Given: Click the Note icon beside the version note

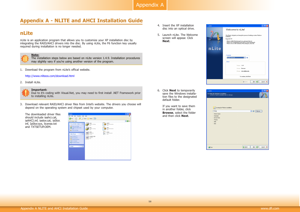Looking at the screenshot, I should (x=25, y=59).
